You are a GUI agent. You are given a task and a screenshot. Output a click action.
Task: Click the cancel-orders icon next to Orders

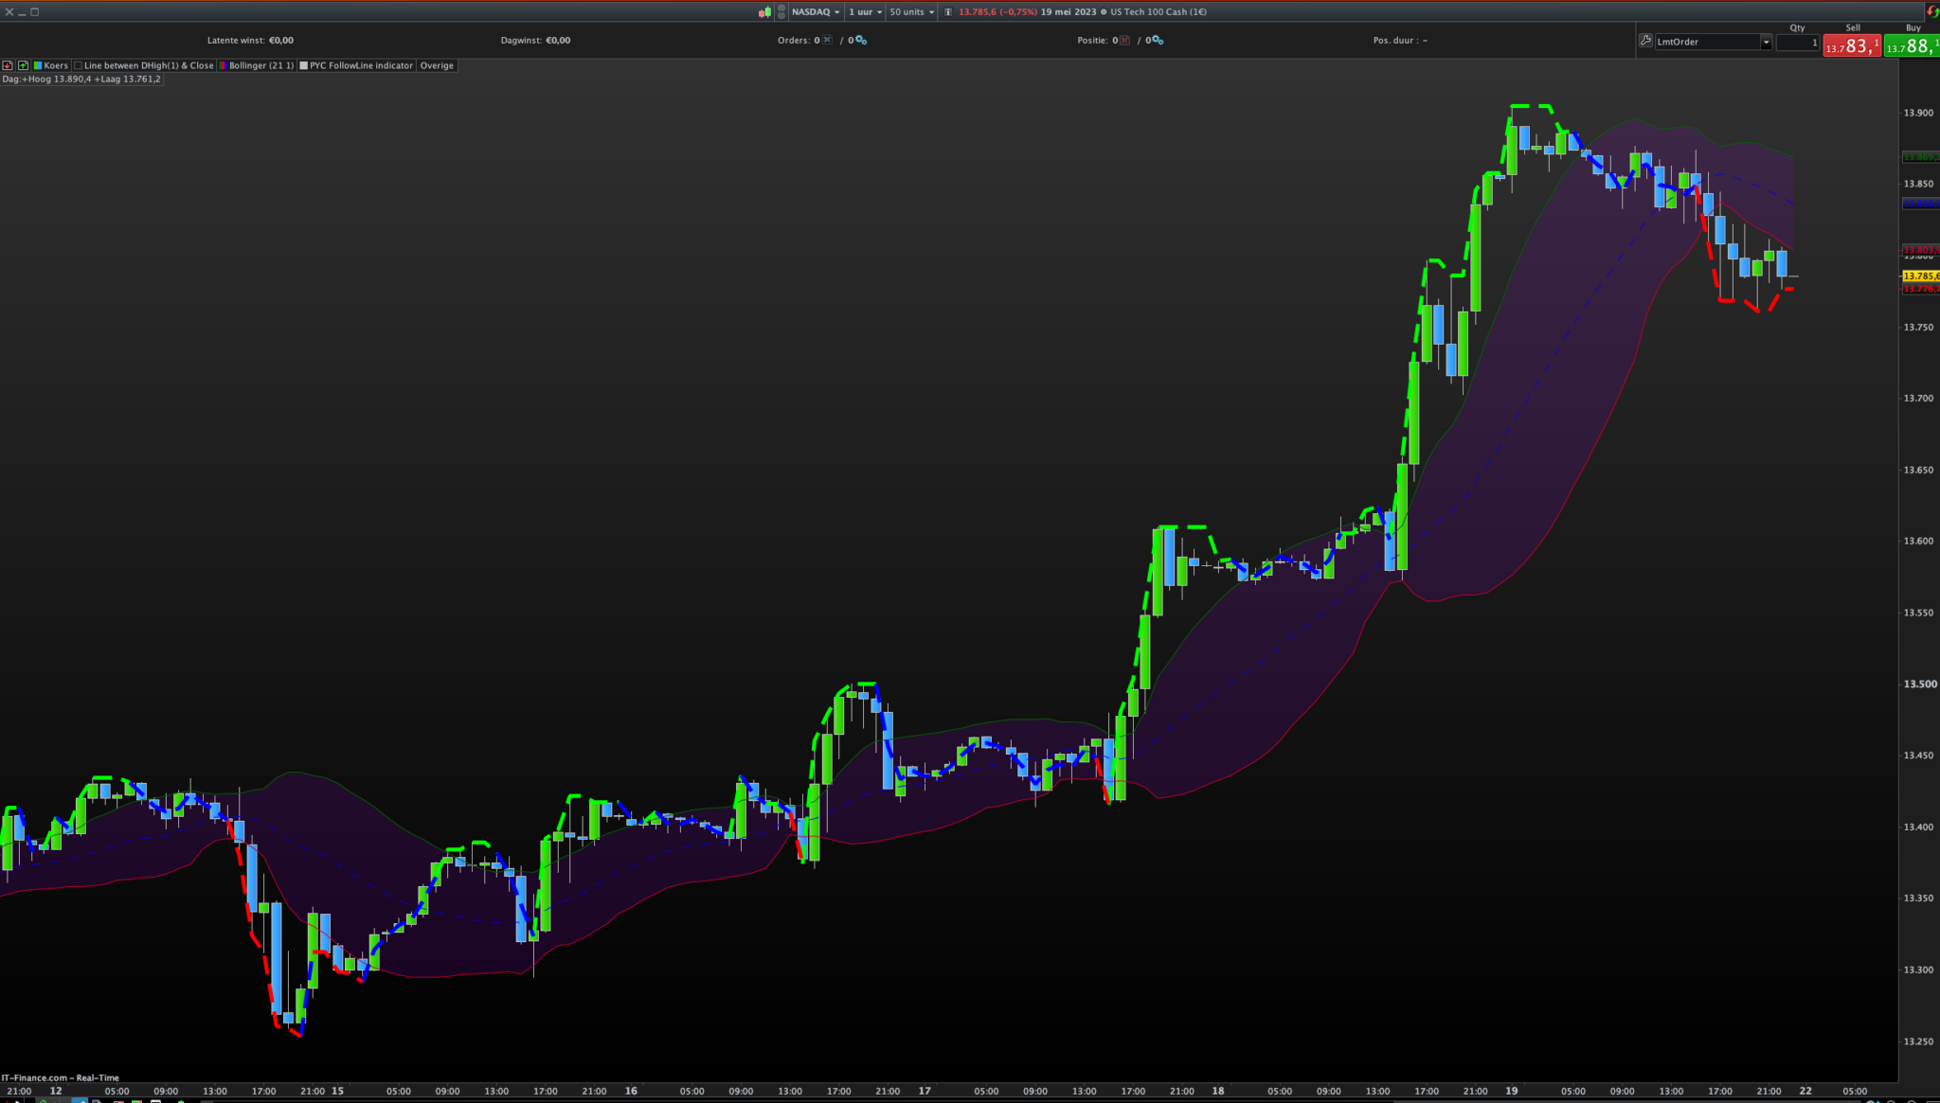828,40
